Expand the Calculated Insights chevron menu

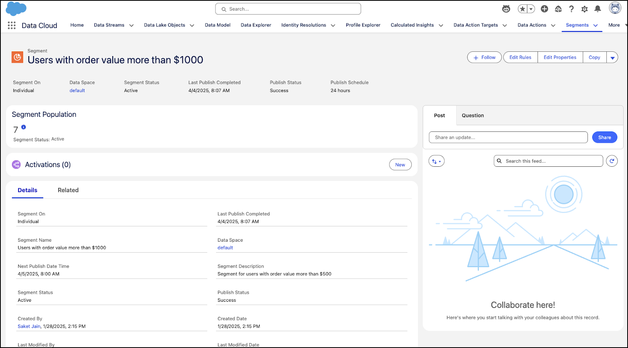point(441,26)
